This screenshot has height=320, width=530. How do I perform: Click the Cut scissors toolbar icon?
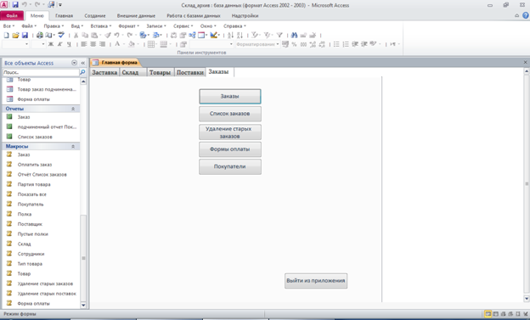[x=76, y=35]
